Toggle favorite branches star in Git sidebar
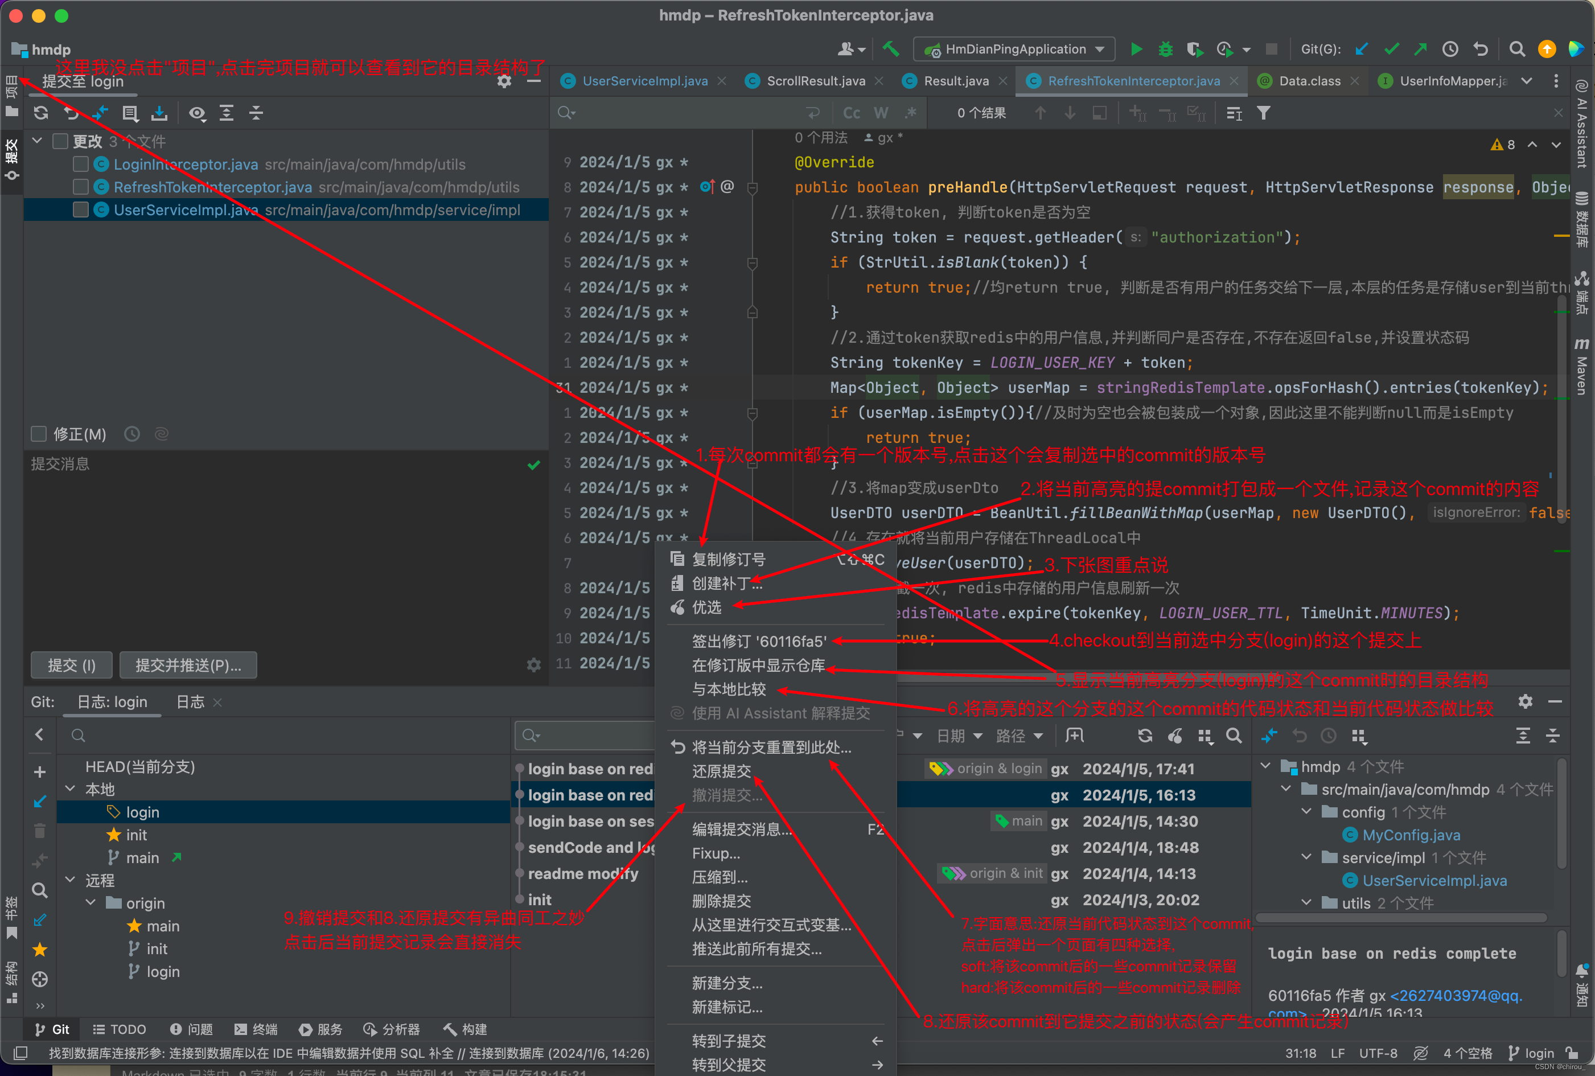This screenshot has height=1076, width=1595. click(40, 950)
